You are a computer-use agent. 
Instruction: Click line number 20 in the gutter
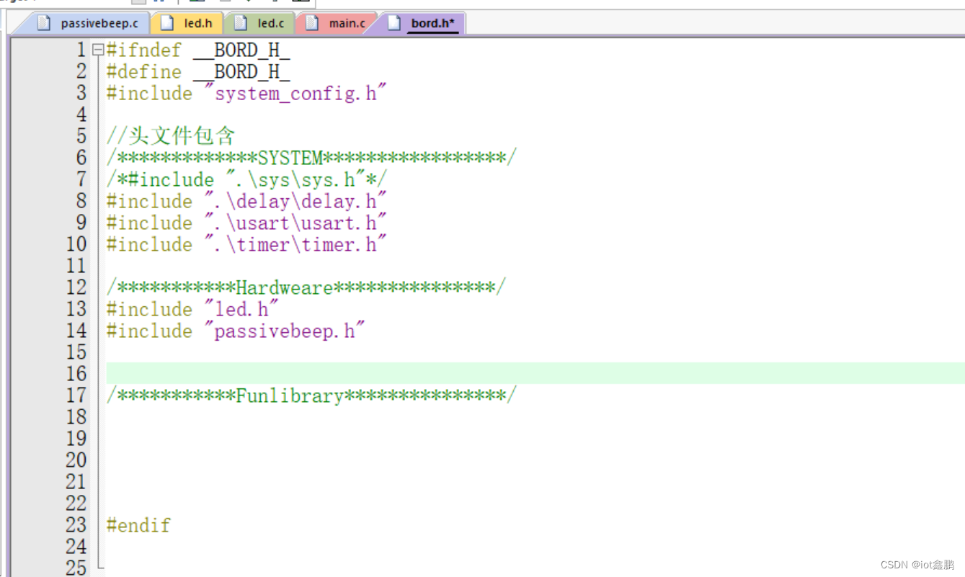click(76, 460)
